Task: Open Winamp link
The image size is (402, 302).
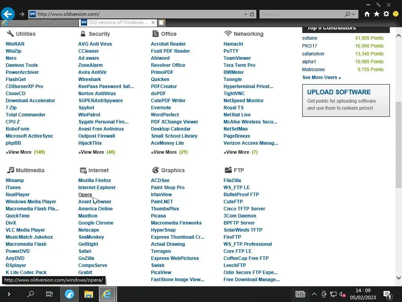Action: pyautogui.click(x=15, y=180)
